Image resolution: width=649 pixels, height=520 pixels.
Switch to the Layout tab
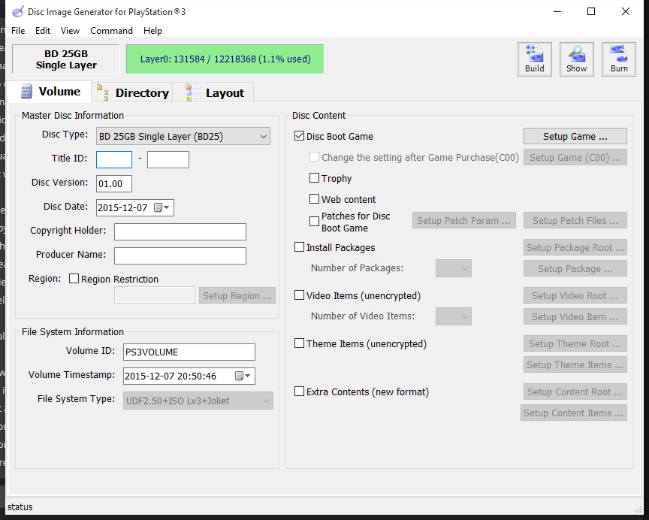coord(213,92)
